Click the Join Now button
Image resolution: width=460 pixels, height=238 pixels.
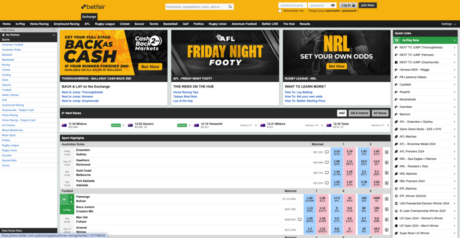(367, 5)
